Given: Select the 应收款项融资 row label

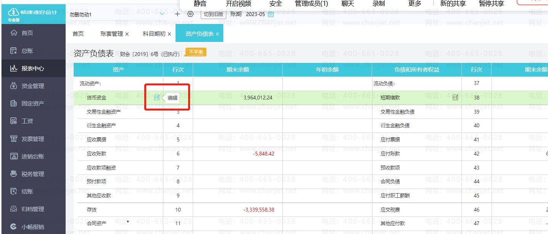Looking at the screenshot, I should 102,168.
